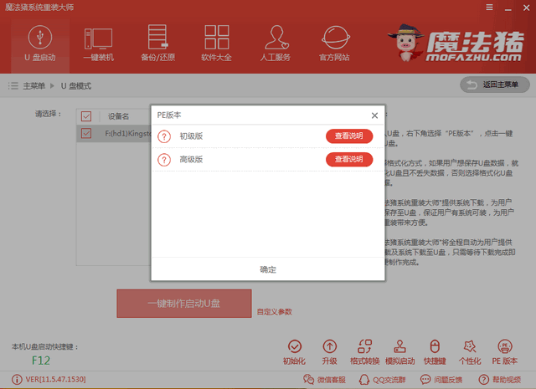
Task: Open 人工服务 tab
Action: (x=276, y=44)
